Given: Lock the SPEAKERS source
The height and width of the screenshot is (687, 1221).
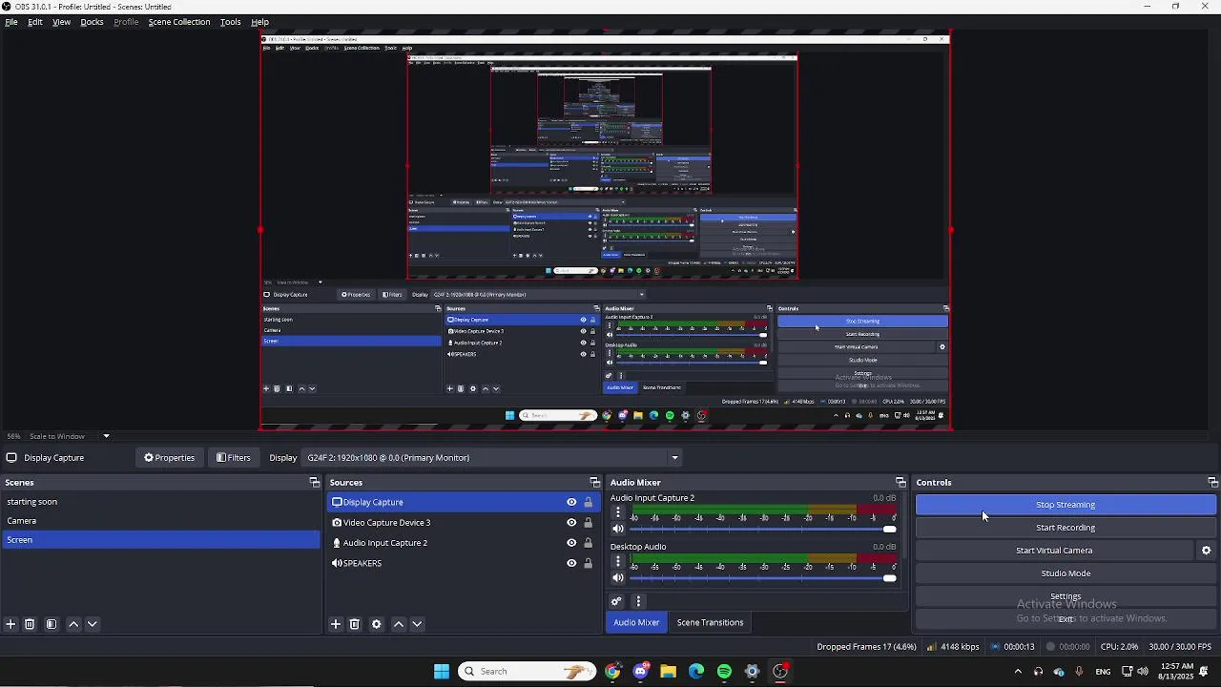Looking at the screenshot, I should click(588, 563).
